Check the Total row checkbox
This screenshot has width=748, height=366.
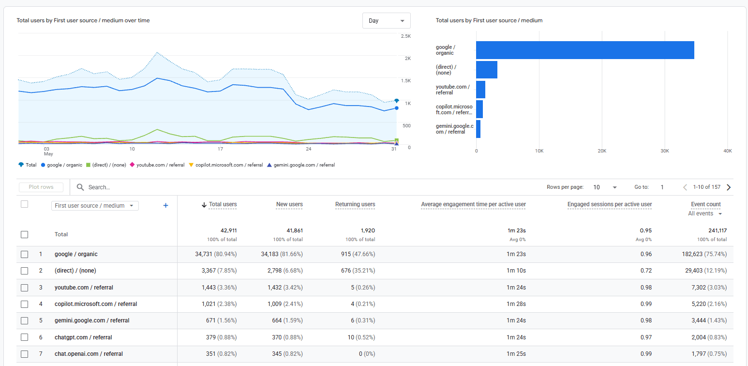pos(24,234)
